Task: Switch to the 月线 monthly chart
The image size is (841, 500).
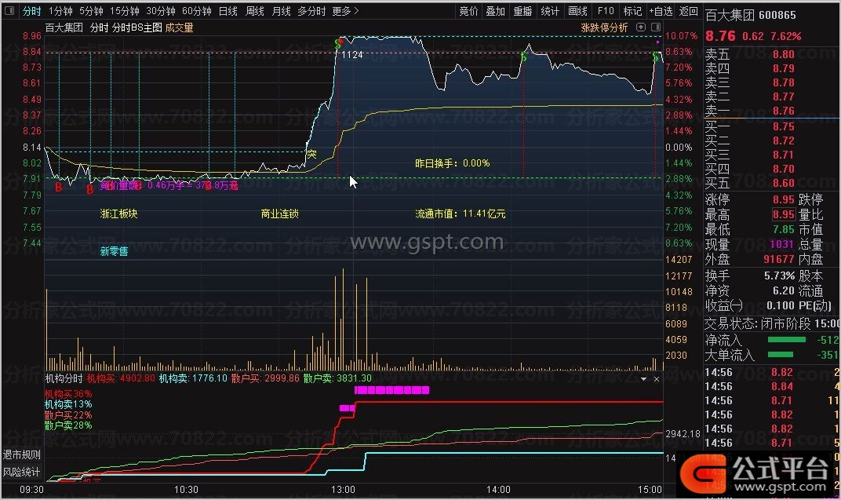Action: [x=281, y=11]
